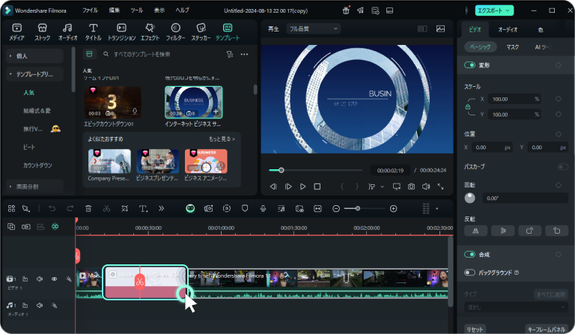Enable the バックグラウンド switch
The image size is (575, 334).
[469, 273]
